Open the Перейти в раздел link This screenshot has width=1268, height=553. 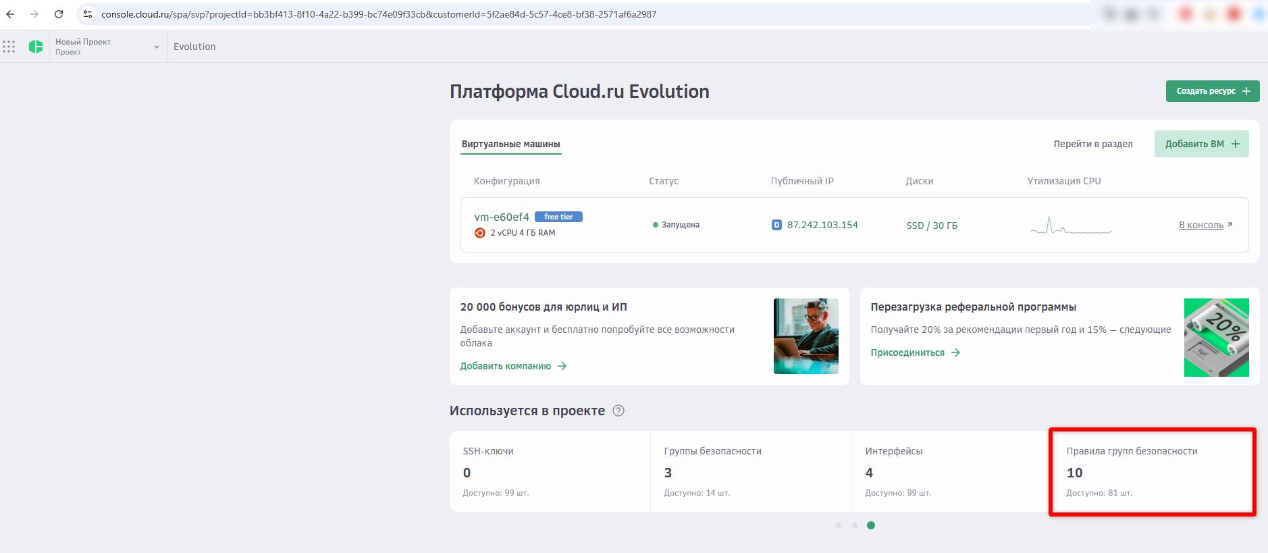(x=1092, y=144)
